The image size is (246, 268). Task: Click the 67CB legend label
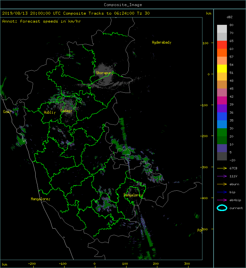point(233,168)
